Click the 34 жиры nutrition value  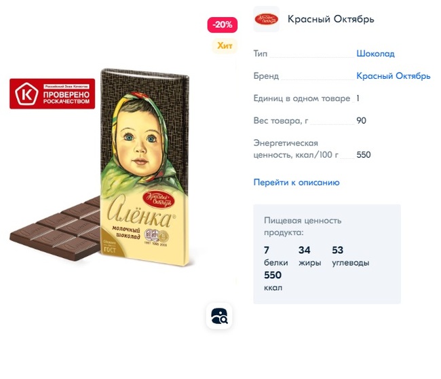click(x=309, y=256)
